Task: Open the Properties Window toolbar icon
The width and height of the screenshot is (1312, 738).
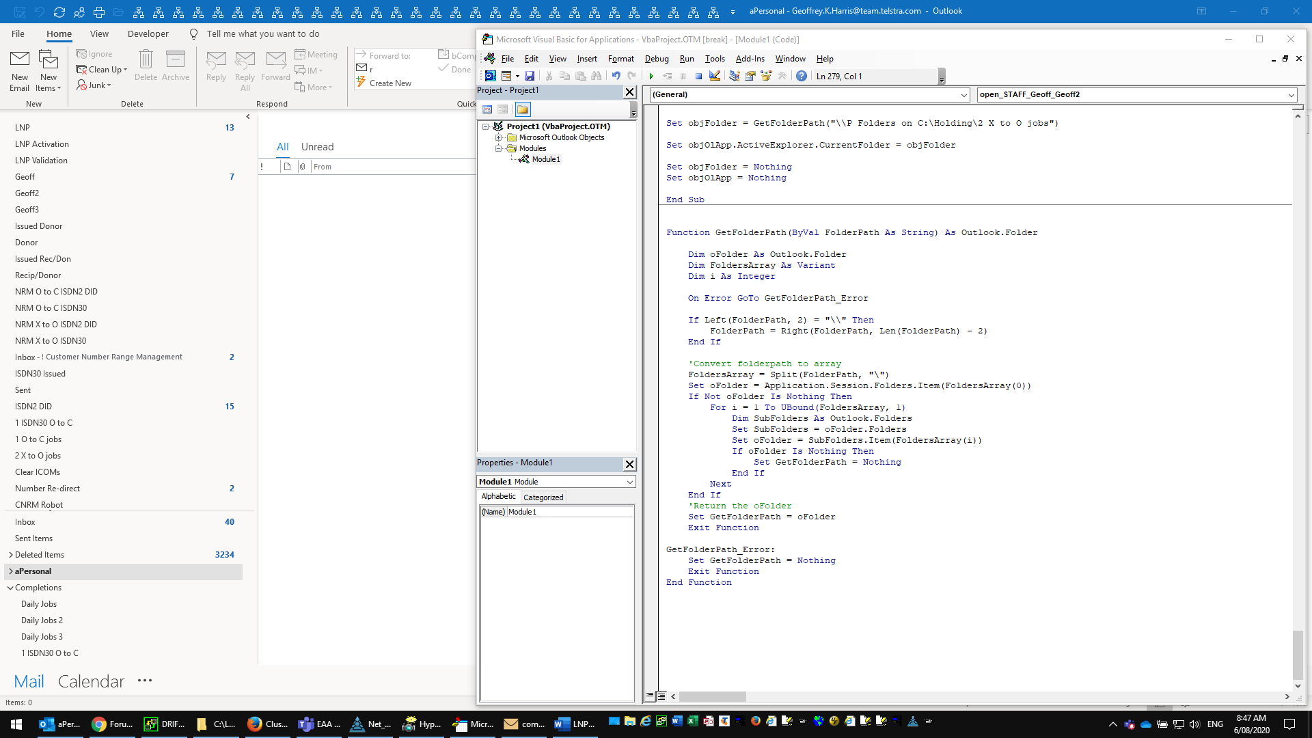Action: click(750, 76)
